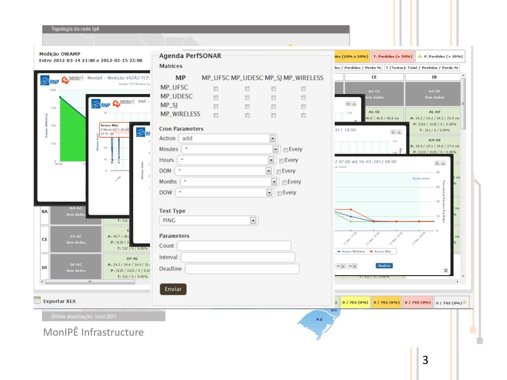Click the export icon in the topmost partially hidden chart
This screenshot has width=507, height=380.
point(354,104)
